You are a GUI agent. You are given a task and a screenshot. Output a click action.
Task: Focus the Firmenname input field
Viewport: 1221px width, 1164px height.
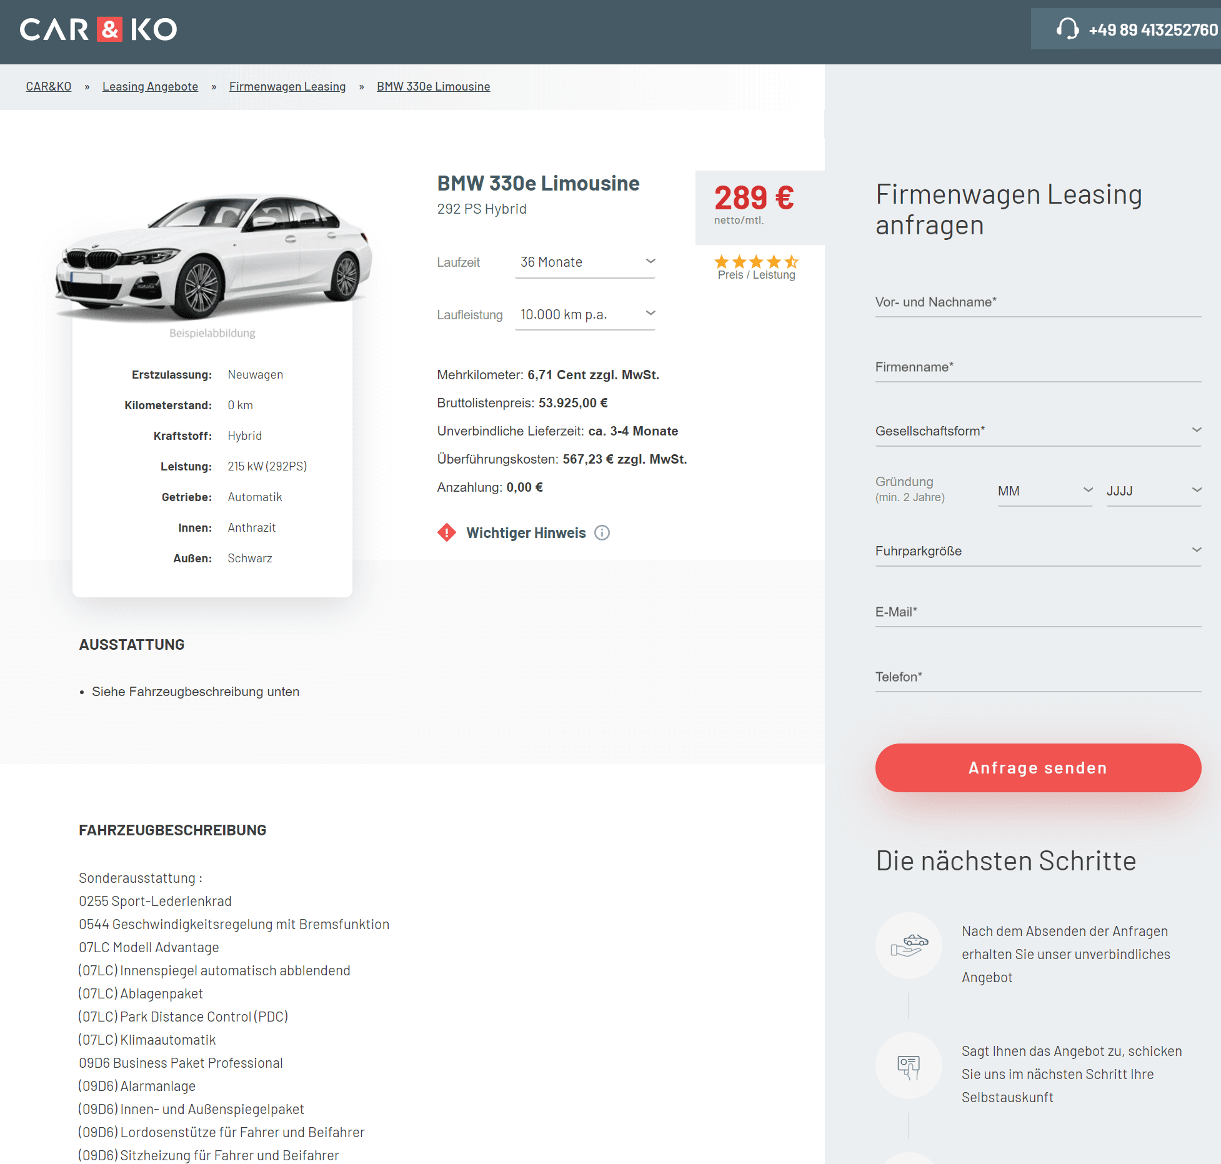1038,367
